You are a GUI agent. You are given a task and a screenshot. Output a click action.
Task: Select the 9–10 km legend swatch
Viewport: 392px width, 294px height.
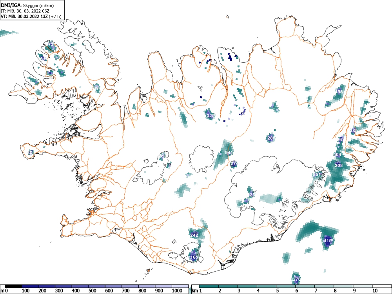(x=363, y=286)
